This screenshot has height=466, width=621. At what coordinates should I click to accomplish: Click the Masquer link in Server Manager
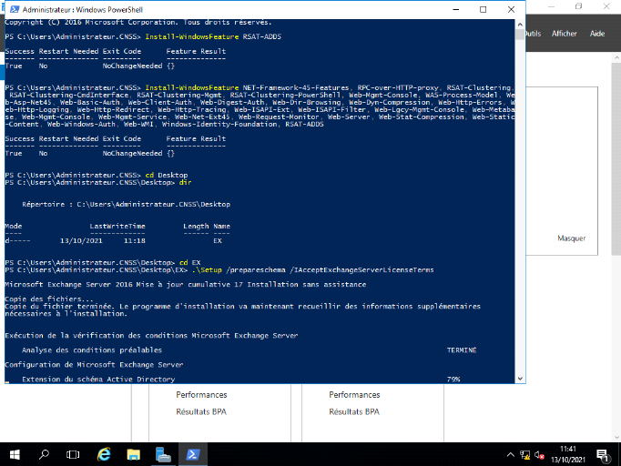coord(571,238)
